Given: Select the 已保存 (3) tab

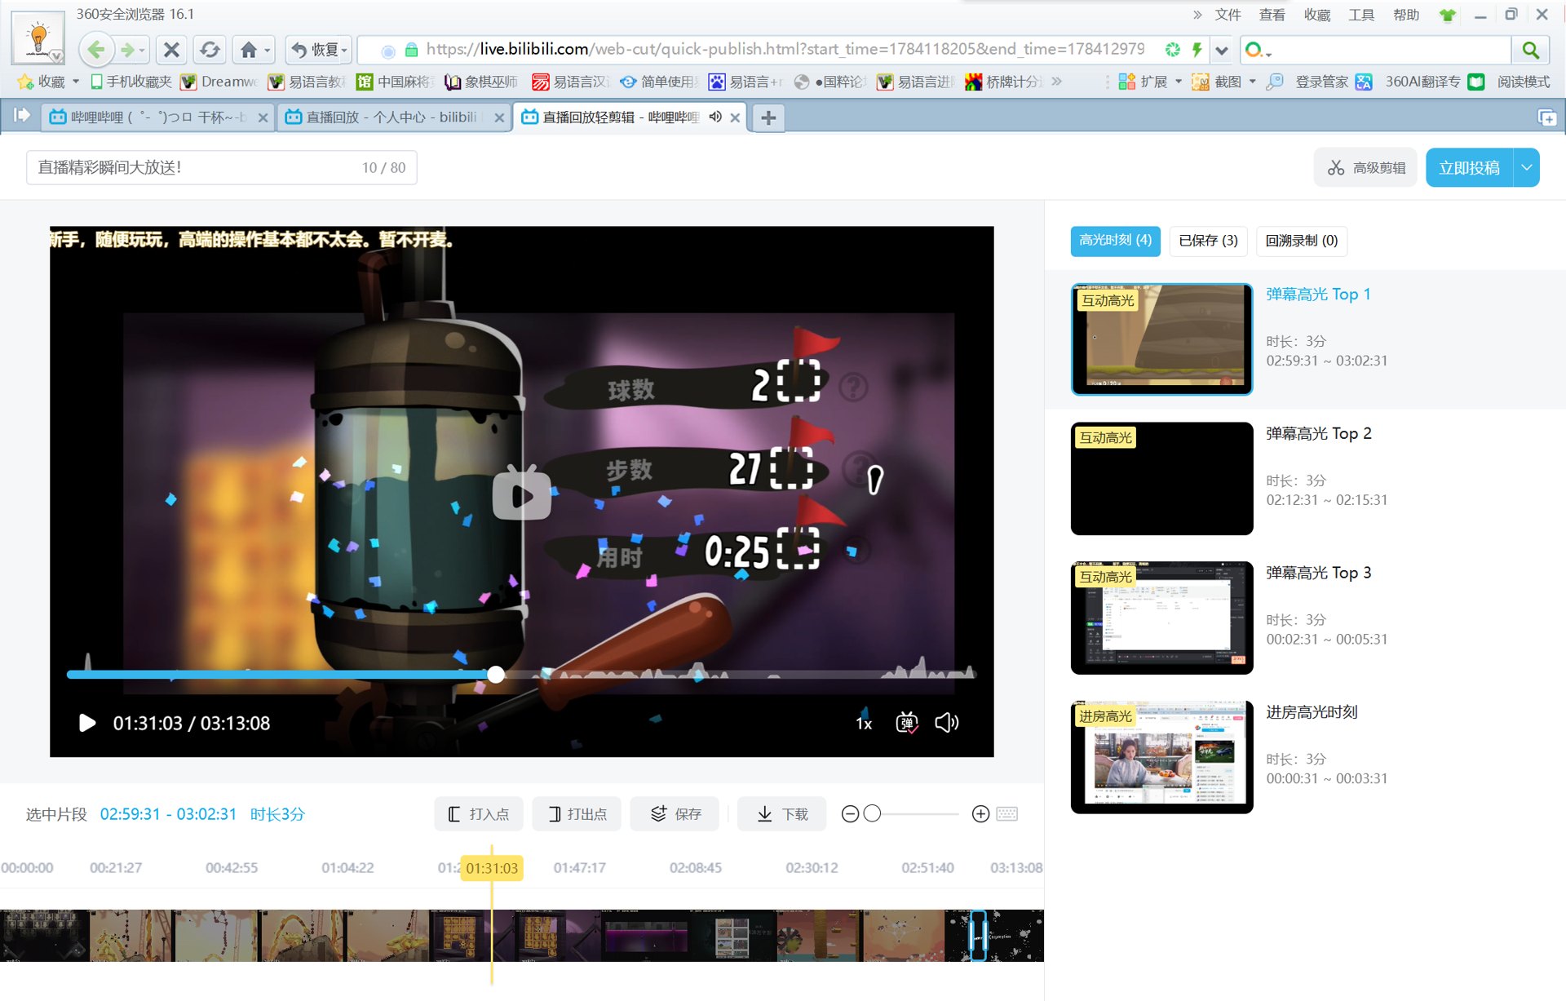Looking at the screenshot, I should (x=1208, y=241).
